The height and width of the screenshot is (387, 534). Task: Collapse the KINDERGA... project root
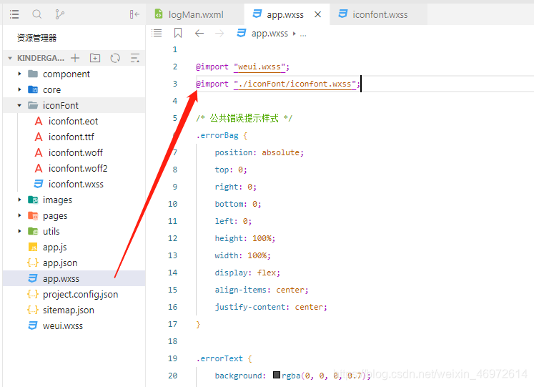[10, 58]
